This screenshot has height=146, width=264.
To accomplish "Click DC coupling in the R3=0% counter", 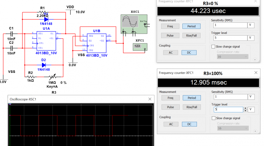I will point(189,52).
